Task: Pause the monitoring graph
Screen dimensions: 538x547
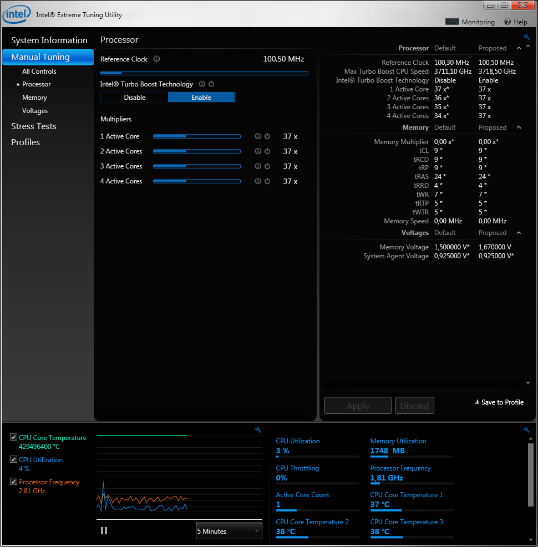Action: [x=104, y=531]
